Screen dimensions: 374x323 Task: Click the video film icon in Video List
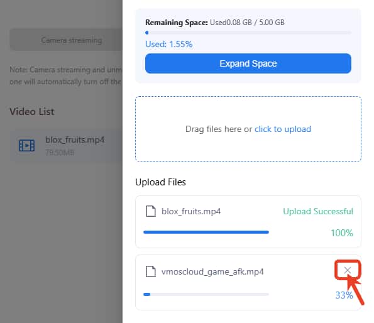pyautogui.click(x=26, y=145)
